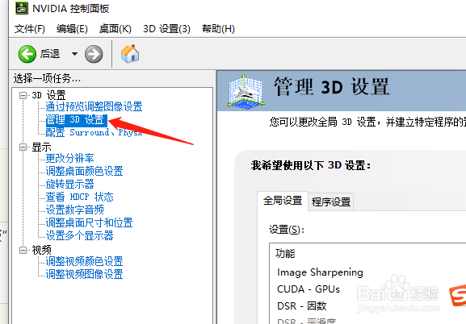Open the 3D 设置(3) menu

(166, 29)
